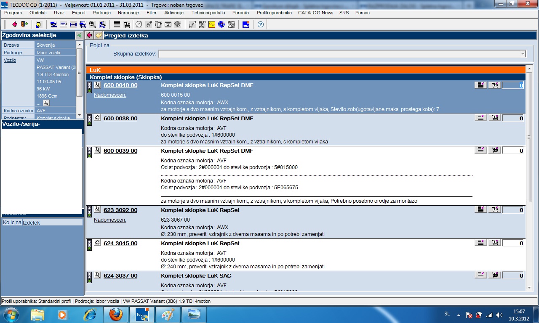Click product list scrollbar down arrow

point(529,287)
